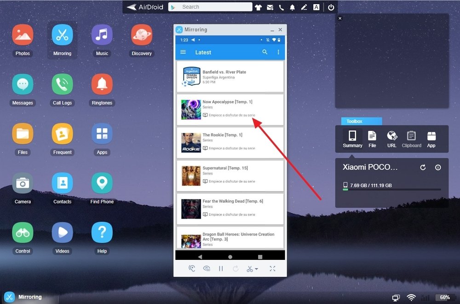This screenshot has width=460, height=304.
Task: Open the Ringtones app icon
Action: (102, 84)
